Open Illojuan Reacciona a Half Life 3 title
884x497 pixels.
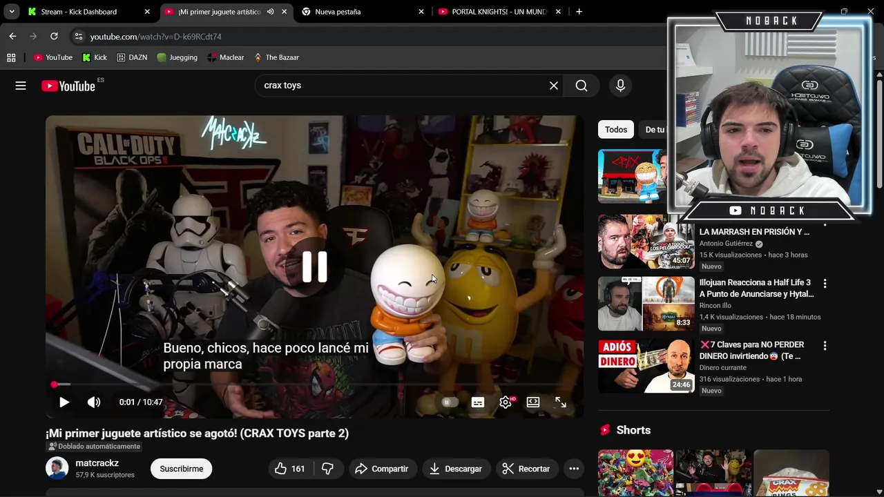coord(757,288)
